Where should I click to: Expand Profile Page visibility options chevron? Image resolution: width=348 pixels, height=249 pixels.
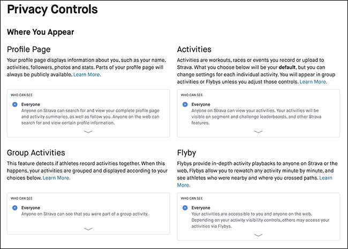(x=88, y=131)
